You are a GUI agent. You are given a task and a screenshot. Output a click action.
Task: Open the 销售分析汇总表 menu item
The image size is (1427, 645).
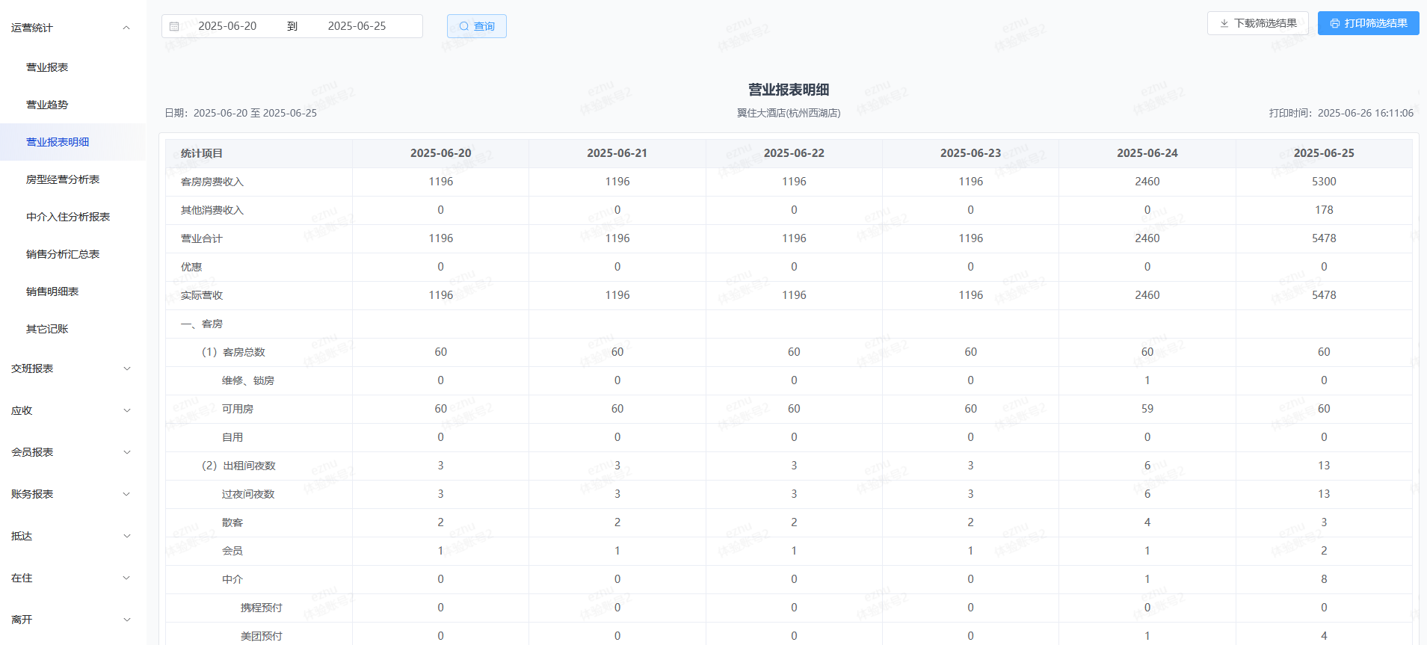[x=73, y=254]
